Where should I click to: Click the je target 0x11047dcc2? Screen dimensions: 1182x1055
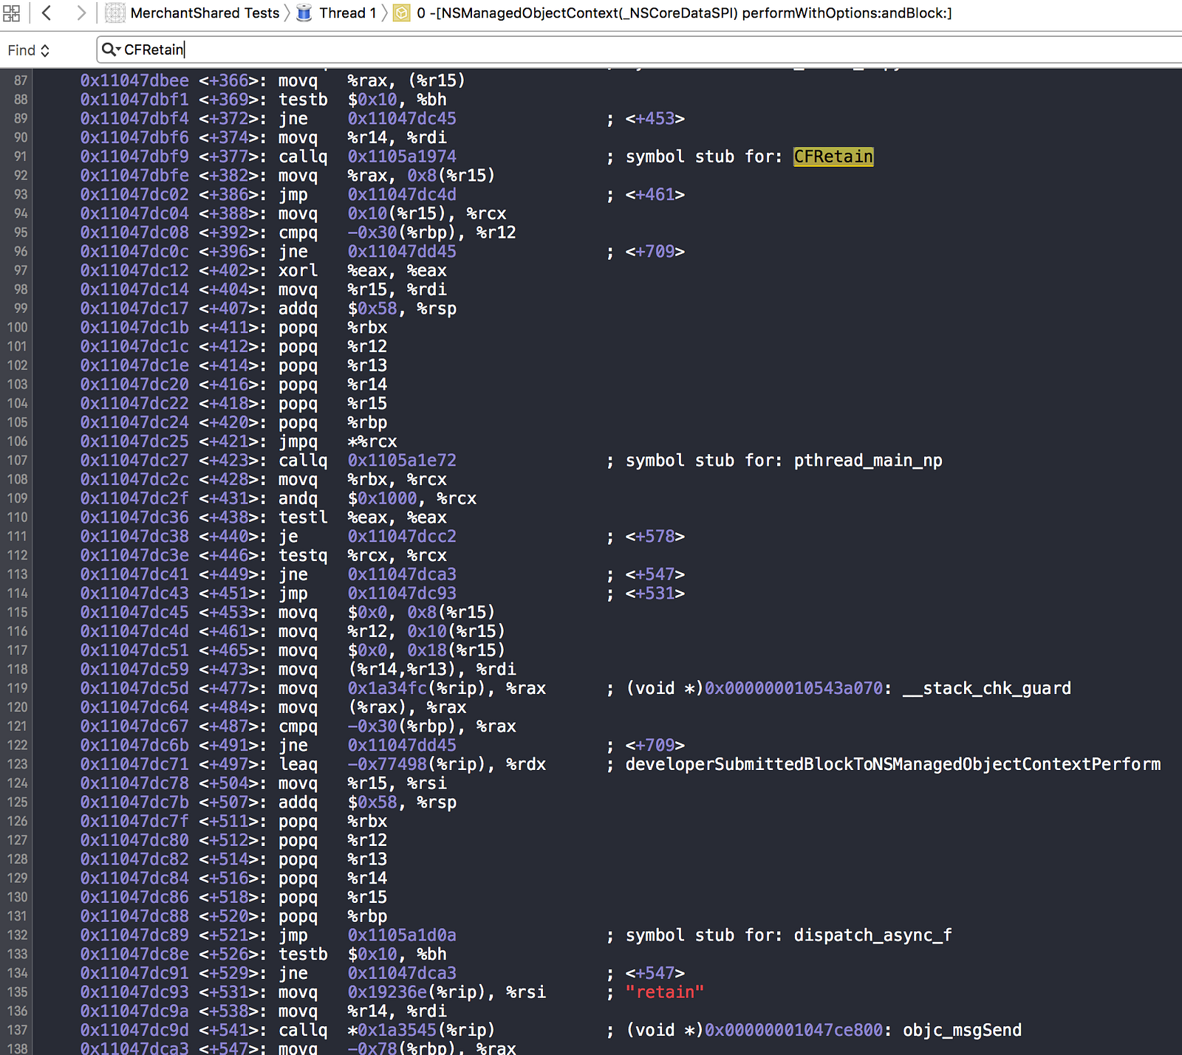tap(402, 537)
